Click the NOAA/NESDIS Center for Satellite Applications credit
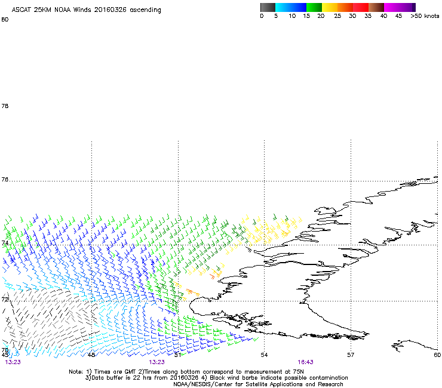The image size is (442, 388). pos(258,384)
